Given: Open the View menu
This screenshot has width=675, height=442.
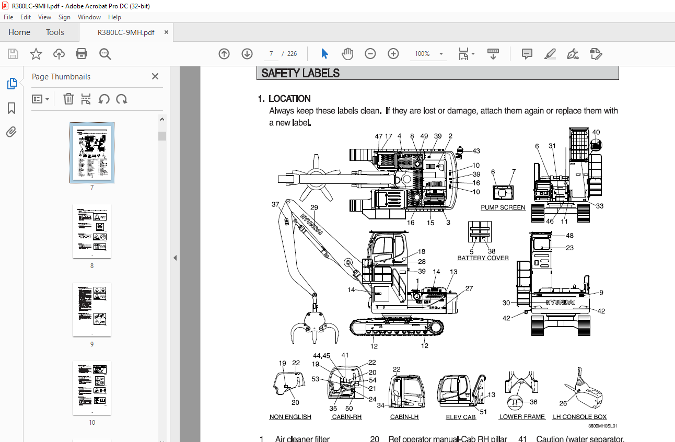Looking at the screenshot, I should coord(45,17).
